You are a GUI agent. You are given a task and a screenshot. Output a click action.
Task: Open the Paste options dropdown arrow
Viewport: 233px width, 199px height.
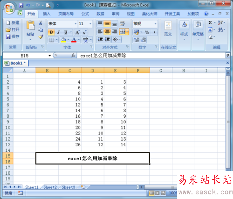pos(30,40)
